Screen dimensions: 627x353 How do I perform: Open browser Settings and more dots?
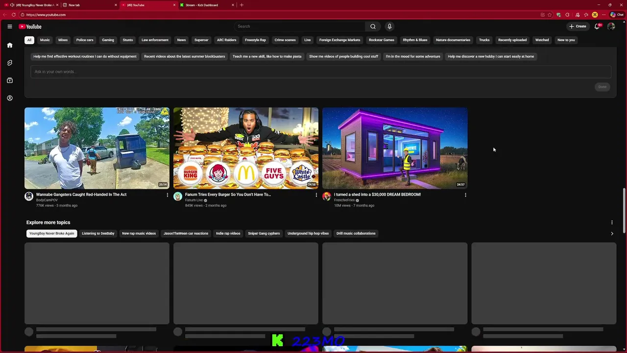[603, 15]
